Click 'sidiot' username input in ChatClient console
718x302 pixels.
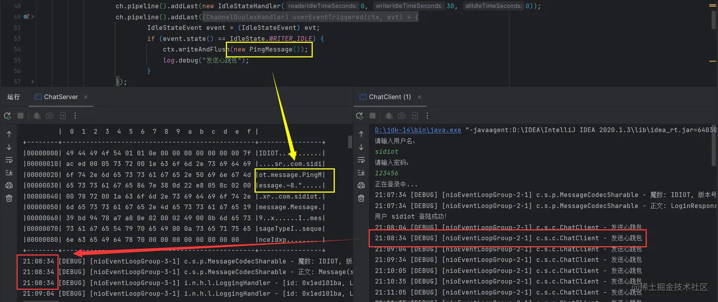tap(387, 152)
